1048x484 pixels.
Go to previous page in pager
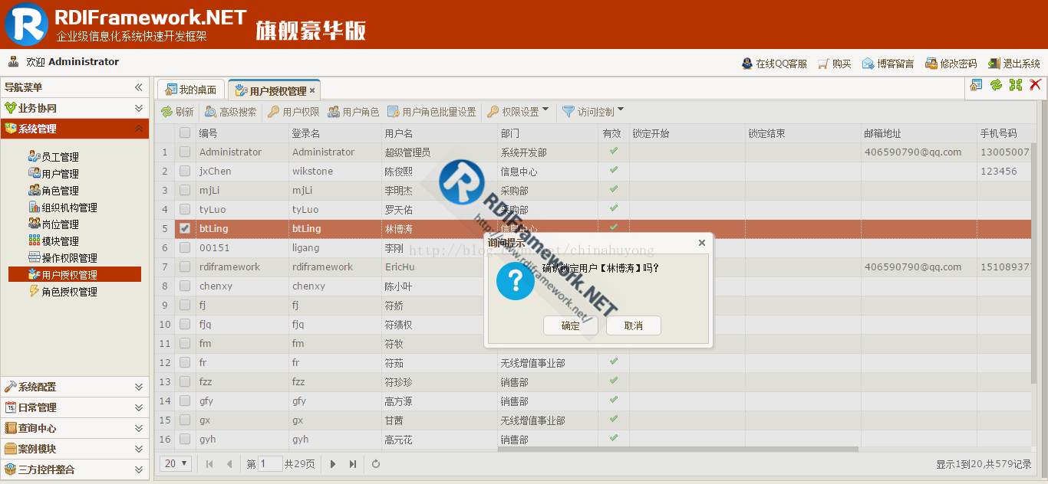point(229,463)
